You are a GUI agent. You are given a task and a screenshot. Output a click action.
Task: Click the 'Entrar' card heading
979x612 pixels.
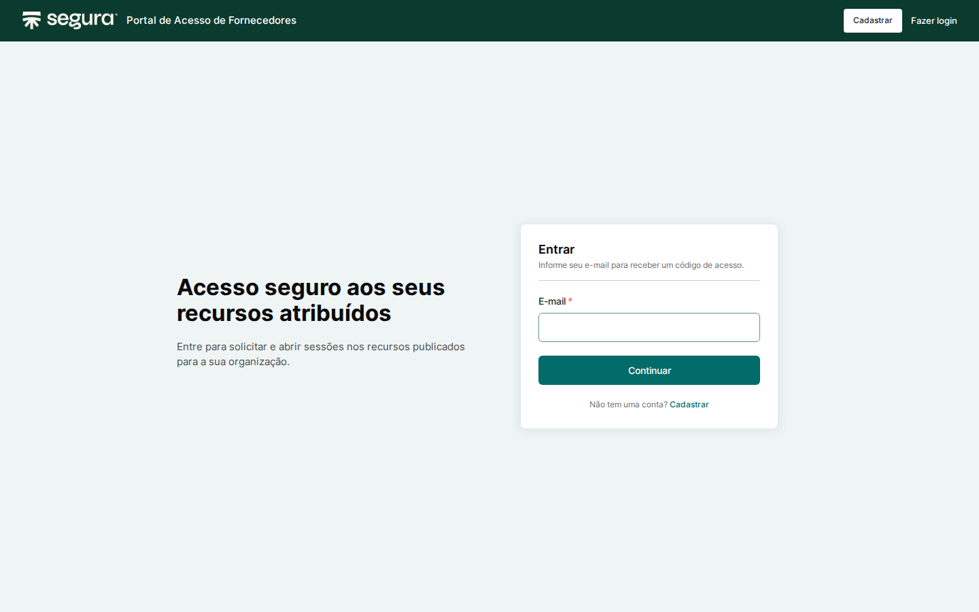pyautogui.click(x=556, y=250)
